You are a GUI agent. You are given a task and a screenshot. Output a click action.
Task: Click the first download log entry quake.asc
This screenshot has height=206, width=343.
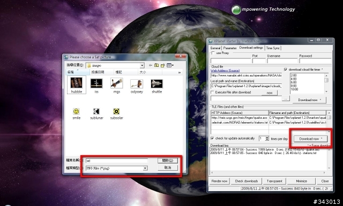coord(265,150)
